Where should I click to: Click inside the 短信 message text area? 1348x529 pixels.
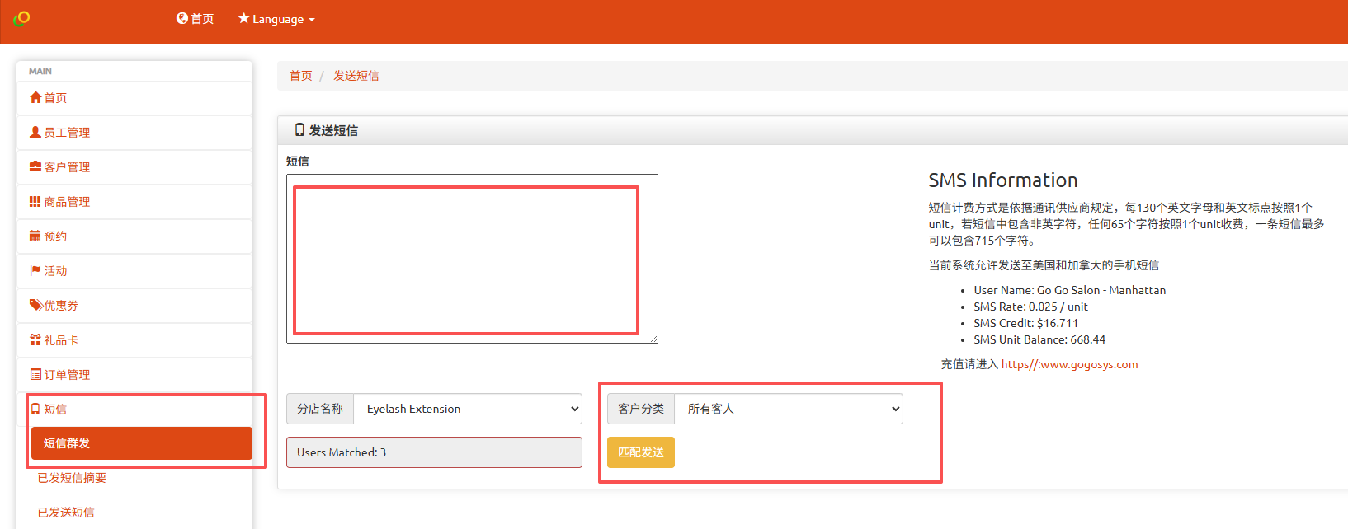coord(471,259)
